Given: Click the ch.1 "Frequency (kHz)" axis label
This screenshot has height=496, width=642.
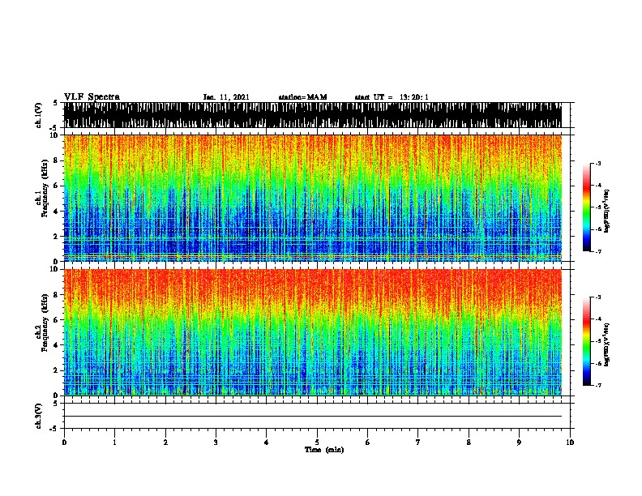Looking at the screenshot, I should click(x=45, y=188).
